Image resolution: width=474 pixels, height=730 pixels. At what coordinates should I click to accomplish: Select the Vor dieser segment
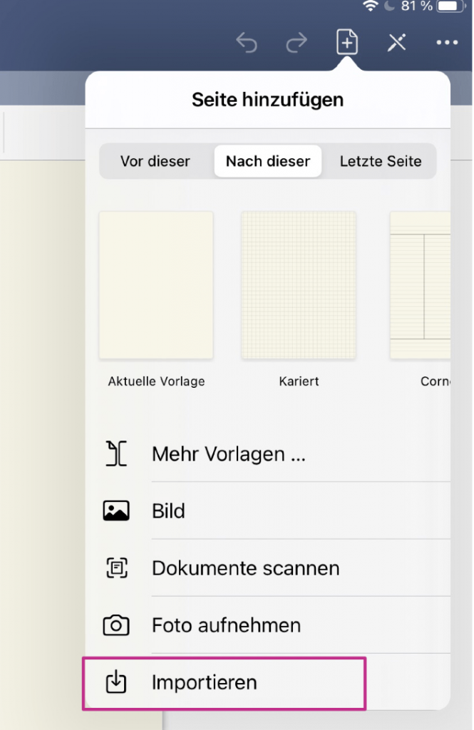tap(155, 161)
